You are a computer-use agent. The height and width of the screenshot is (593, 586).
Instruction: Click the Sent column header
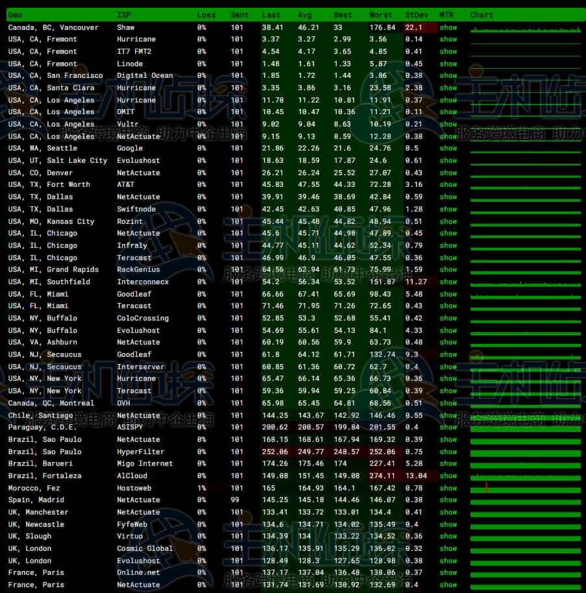pyautogui.click(x=239, y=15)
